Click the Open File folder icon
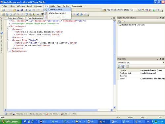 [x=14, y=10]
